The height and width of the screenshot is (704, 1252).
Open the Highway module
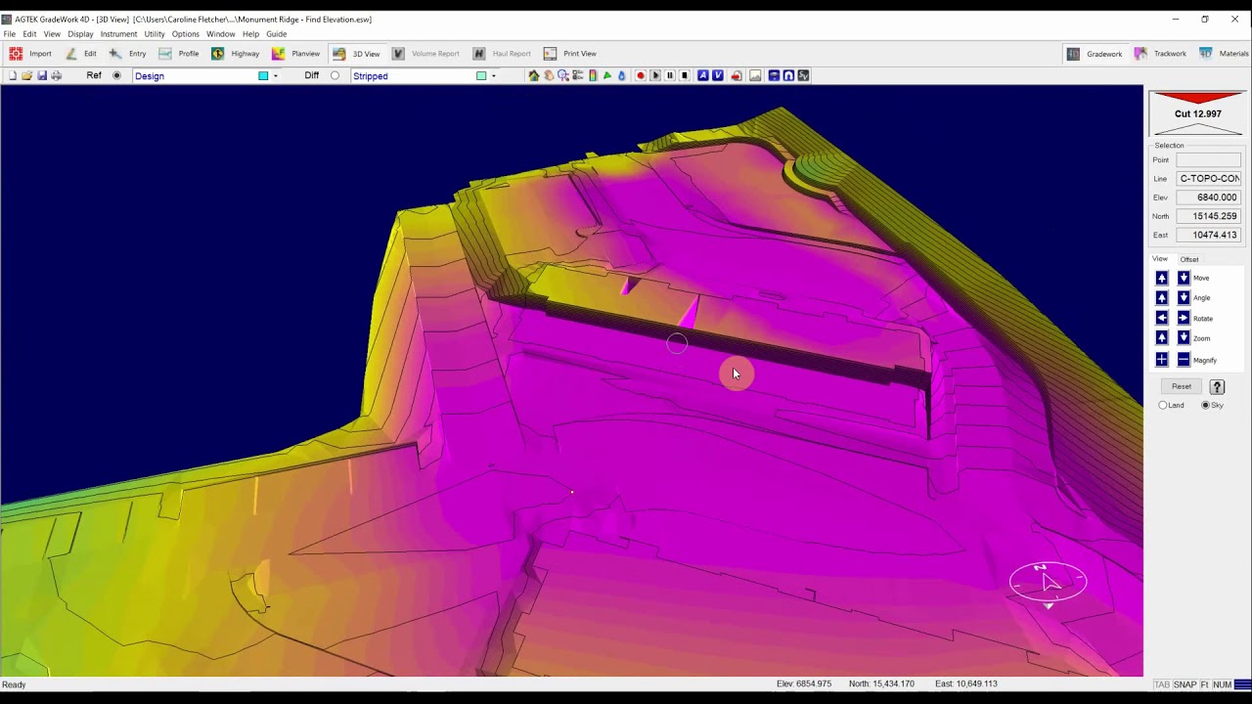235,54
